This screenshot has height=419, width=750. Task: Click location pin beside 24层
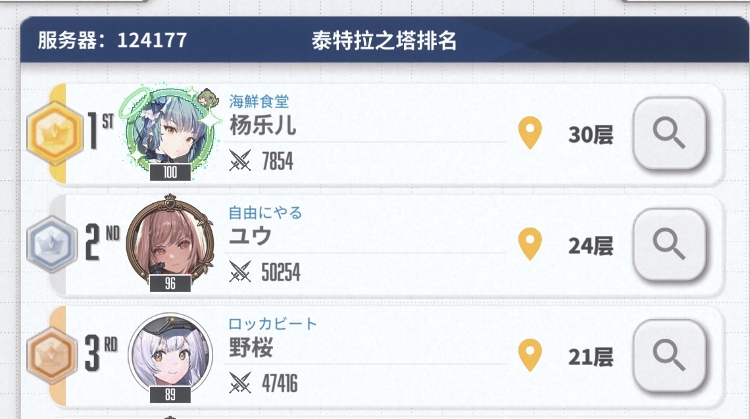pos(530,245)
